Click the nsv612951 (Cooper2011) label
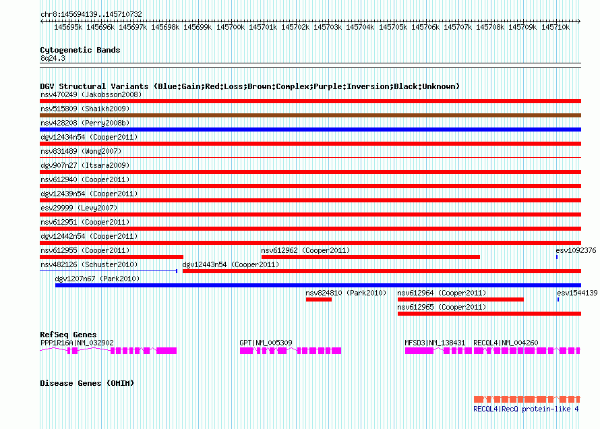This screenshot has height=429, width=600. 85,222
